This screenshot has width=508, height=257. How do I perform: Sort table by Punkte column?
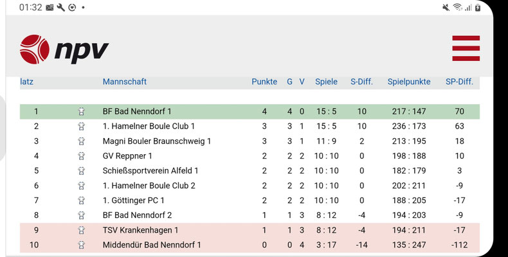tap(264, 82)
